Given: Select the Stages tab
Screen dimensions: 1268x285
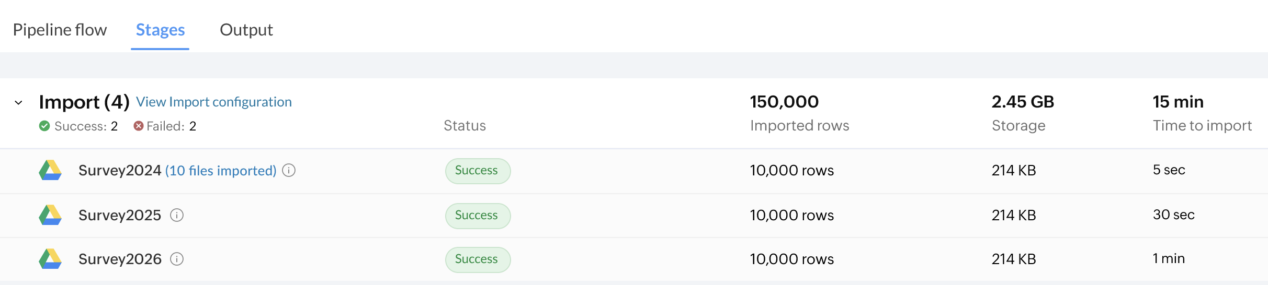Looking at the screenshot, I should (160, 30).
